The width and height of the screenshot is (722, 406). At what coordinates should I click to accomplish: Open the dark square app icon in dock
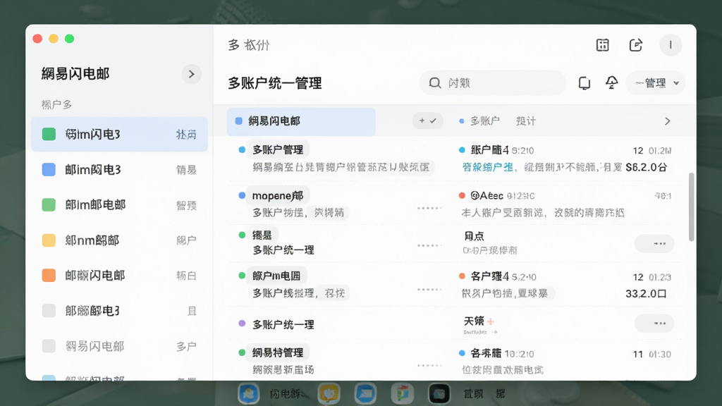point(439,393)
